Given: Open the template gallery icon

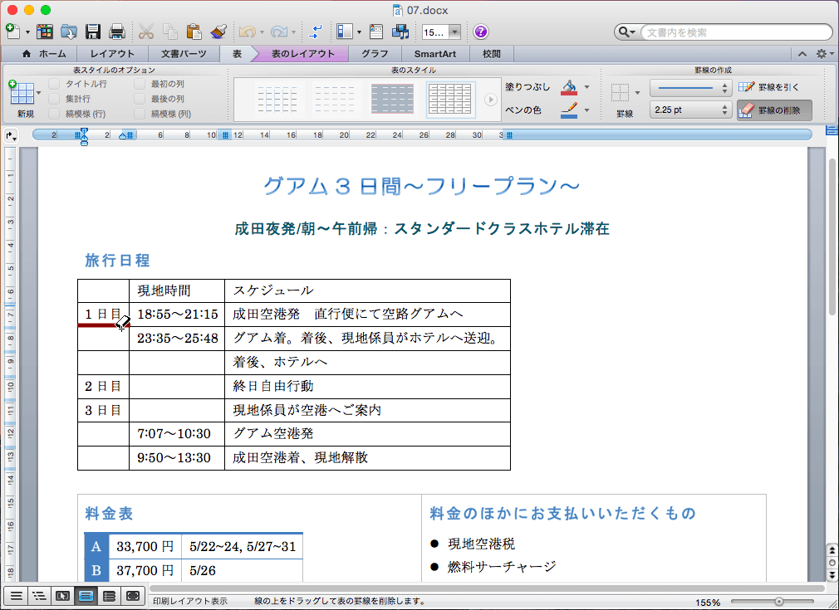Looking at the screenshot, I should click(45, 32).
